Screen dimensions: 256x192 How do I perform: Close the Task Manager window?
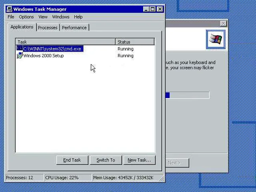click(x=160, y=9)
